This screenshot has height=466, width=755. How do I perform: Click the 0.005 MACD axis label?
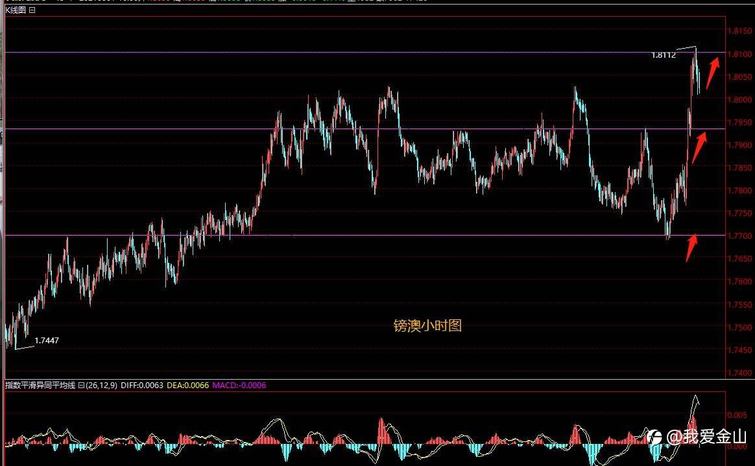(737, 415)
